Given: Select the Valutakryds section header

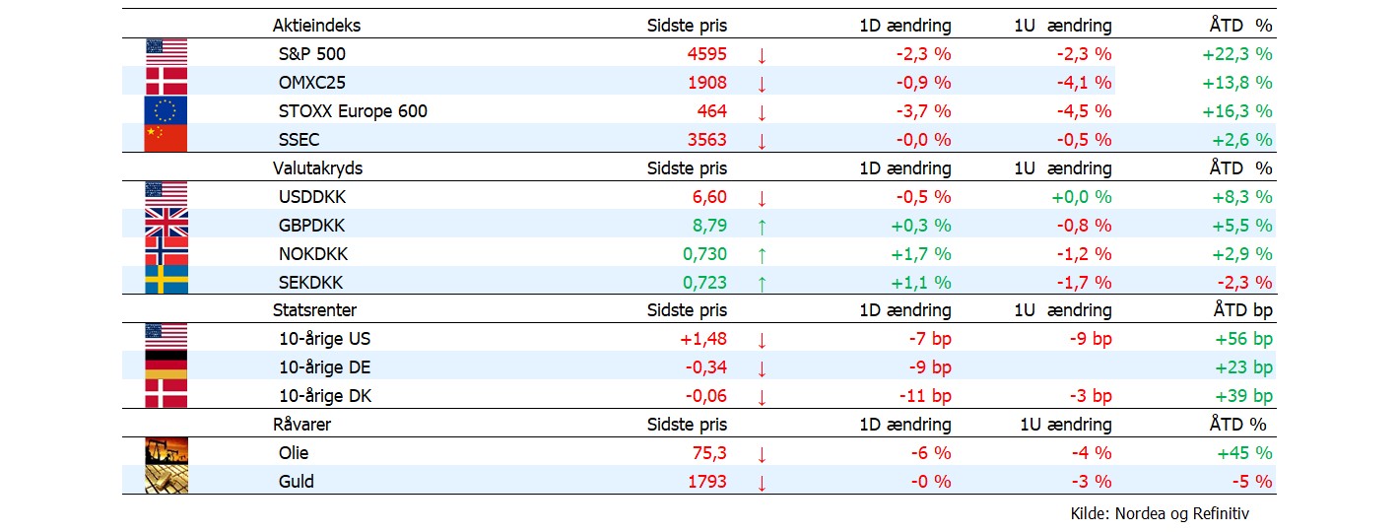Looking at the screenshot, I should [317, 168].
